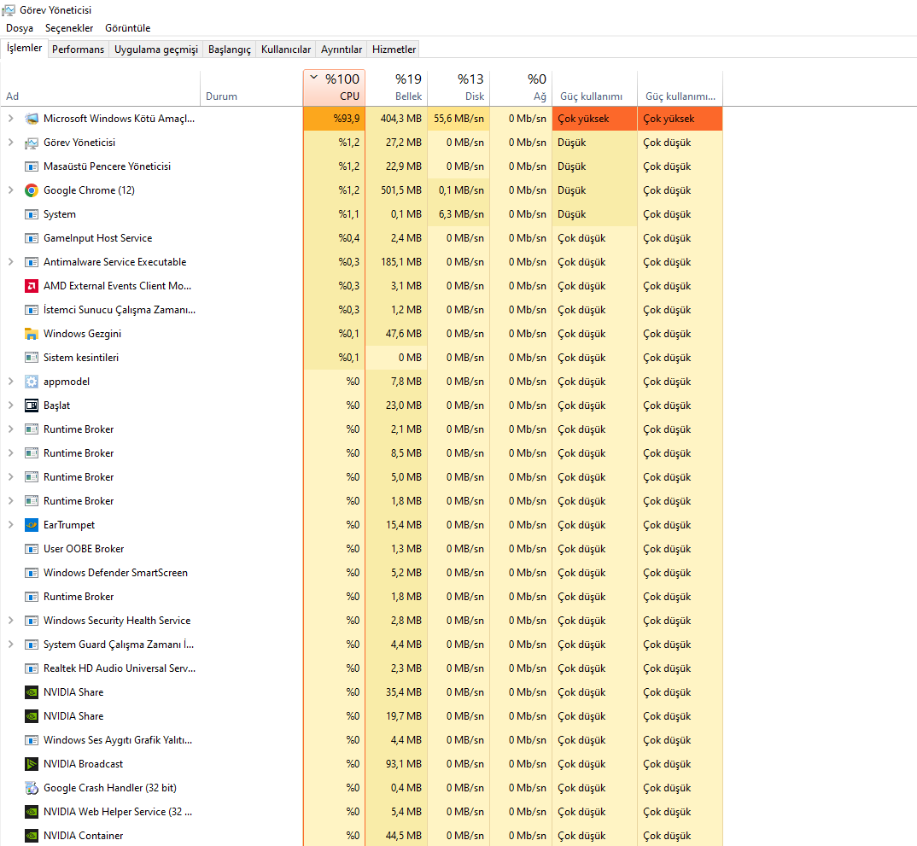Expand the EarTrumpet process group
Viewport: 917px width, 846px height.
coord(10,525)
